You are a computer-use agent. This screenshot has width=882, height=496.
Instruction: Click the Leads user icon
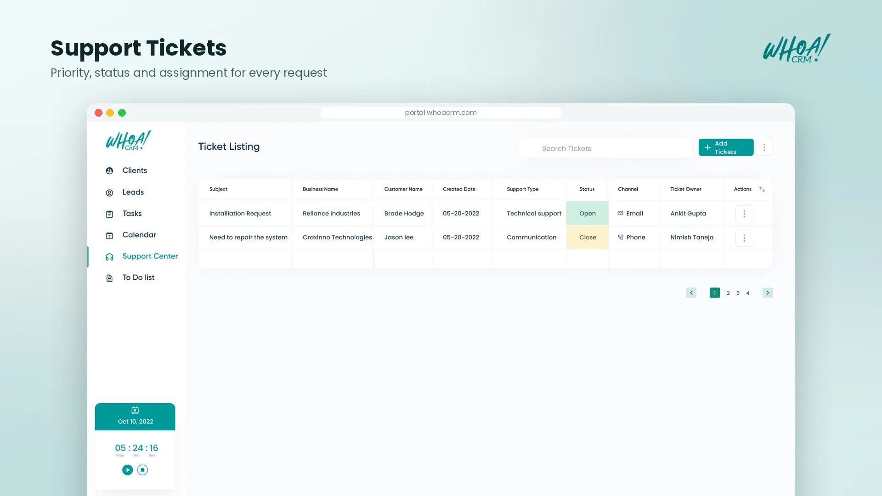[109, 193]
